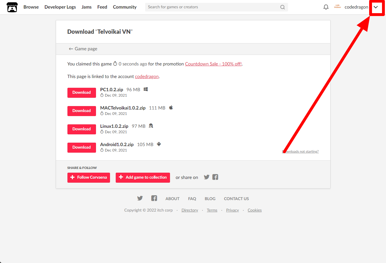Click the clock icon on the PC1.0.2.zip date
386x263 pixels.
pos(102,95)
